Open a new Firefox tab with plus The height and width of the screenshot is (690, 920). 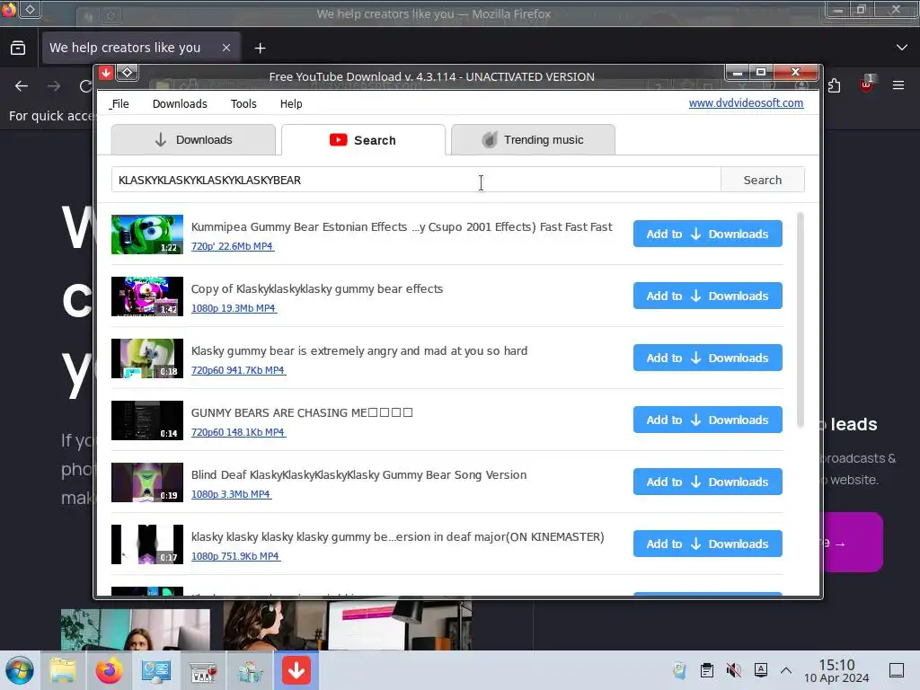pos(260,49)
